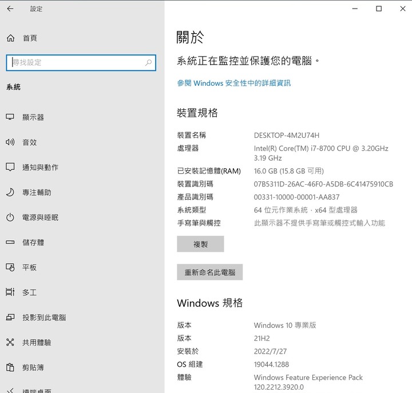Click the 多工 multitasking icon

pos(10,292)
